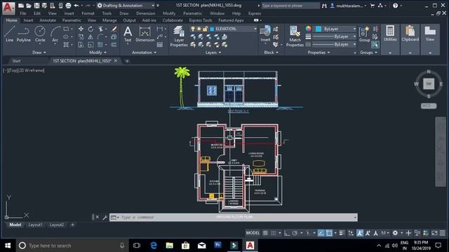
Task: Toggle ortho mode in status bar
Action: [x=287, y=233]
